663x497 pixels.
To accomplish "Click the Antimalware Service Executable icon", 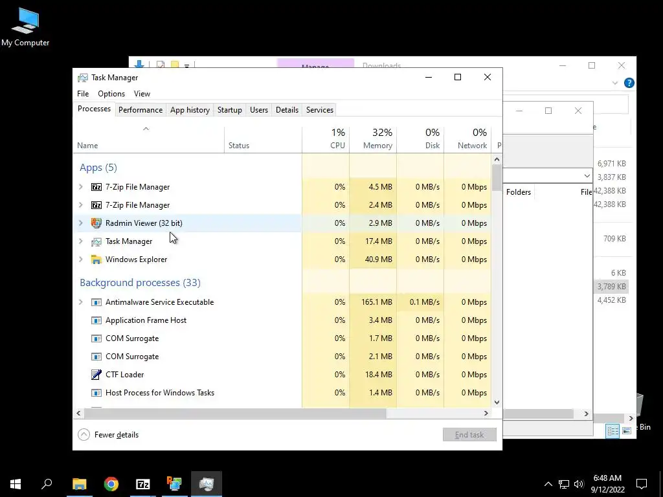I will [96, 302].
